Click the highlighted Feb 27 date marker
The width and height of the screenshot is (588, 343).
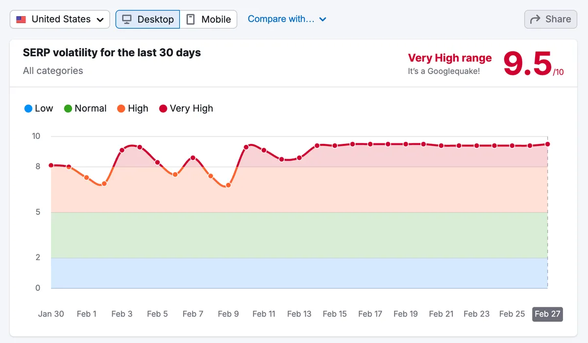(x=547, y=314)
